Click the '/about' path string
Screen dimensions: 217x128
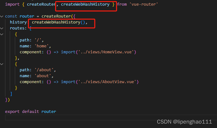(44, 70)
